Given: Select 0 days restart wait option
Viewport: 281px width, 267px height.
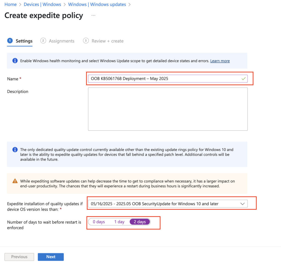Looking at the screenshot, I should (99, 222).
